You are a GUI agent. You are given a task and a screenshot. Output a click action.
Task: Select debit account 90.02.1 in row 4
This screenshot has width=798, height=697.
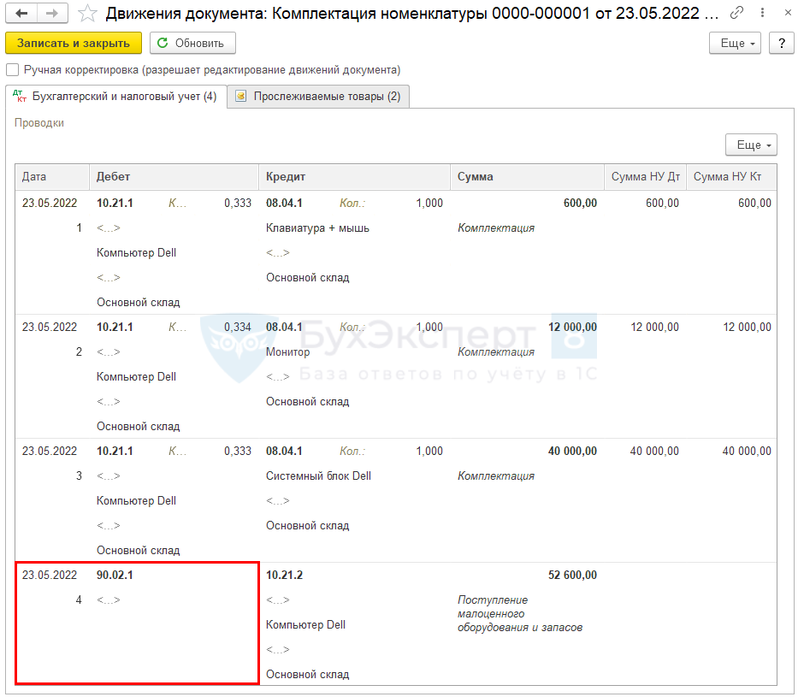coord(115,576)
